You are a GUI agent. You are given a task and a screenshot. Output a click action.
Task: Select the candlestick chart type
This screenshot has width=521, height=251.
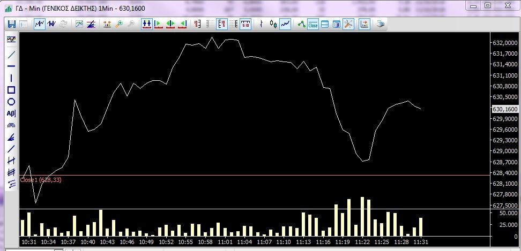tap(273, 24)
